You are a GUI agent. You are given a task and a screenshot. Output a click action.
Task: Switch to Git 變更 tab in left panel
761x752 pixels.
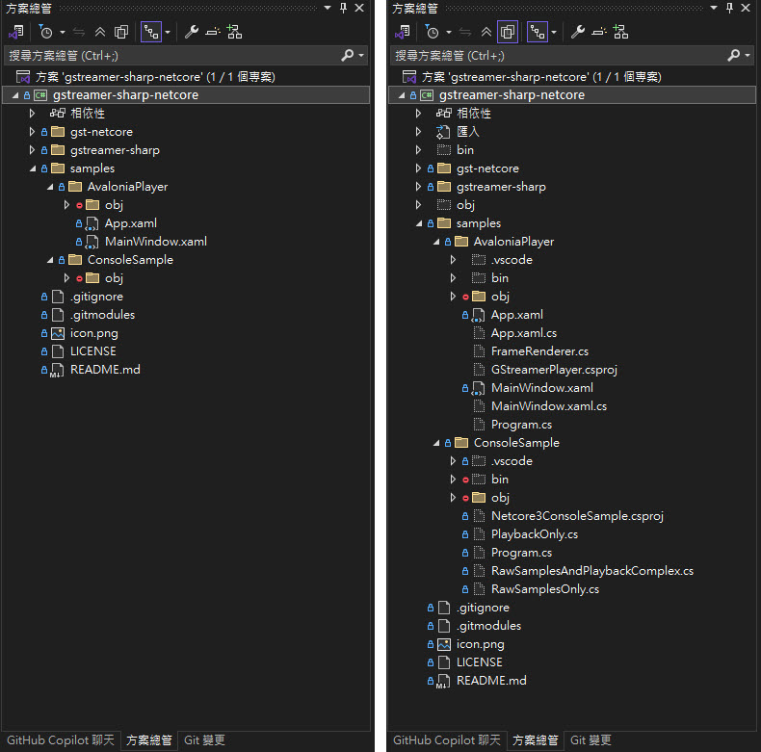pos(204,740)
